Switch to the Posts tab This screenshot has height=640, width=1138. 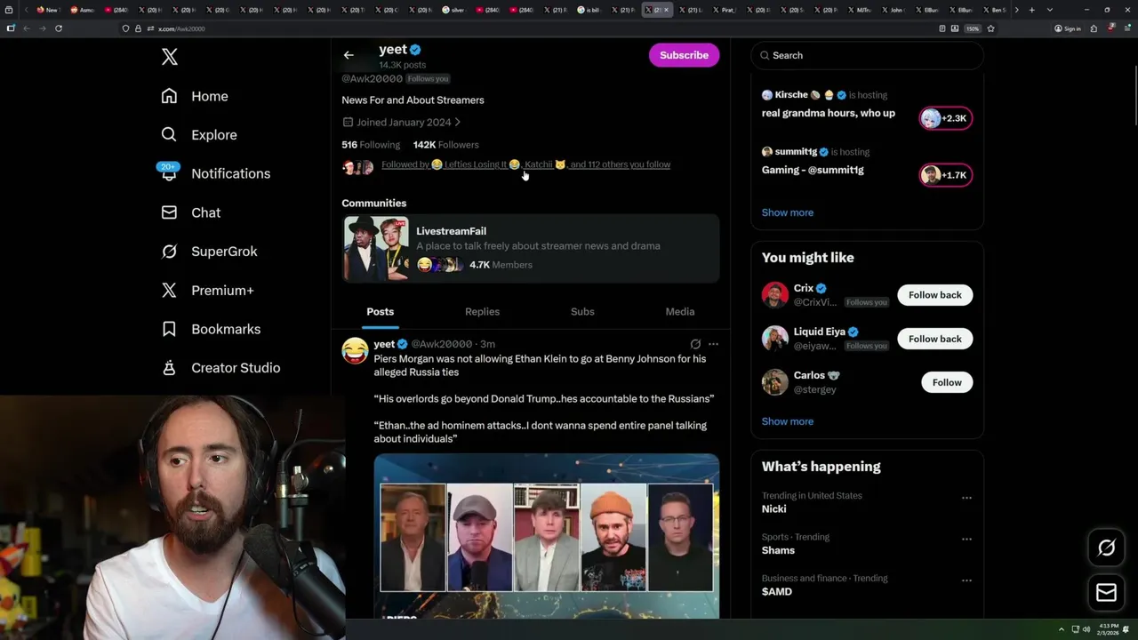pyautogui.click(x=380, y=312)
